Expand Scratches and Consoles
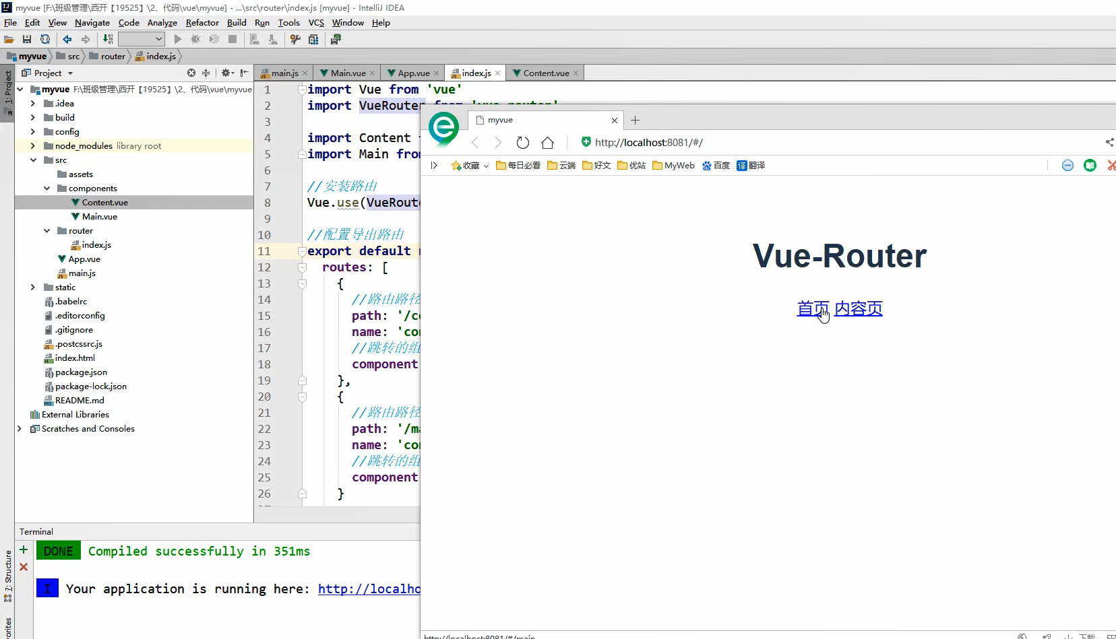Image resolution: width=1116 pixels, height=639 pixels. coord(19,429)
